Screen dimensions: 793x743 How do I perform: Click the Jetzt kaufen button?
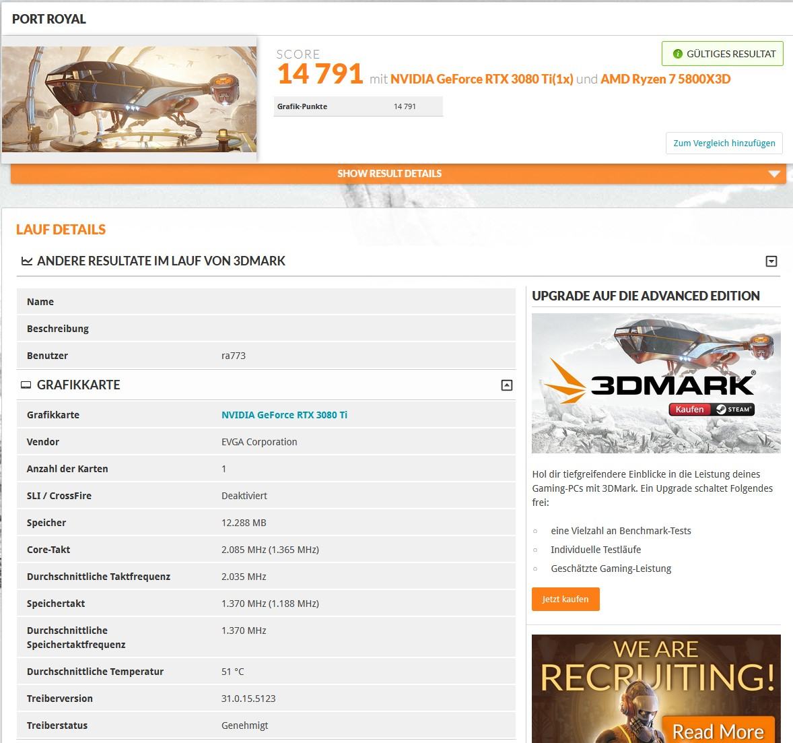565,600
